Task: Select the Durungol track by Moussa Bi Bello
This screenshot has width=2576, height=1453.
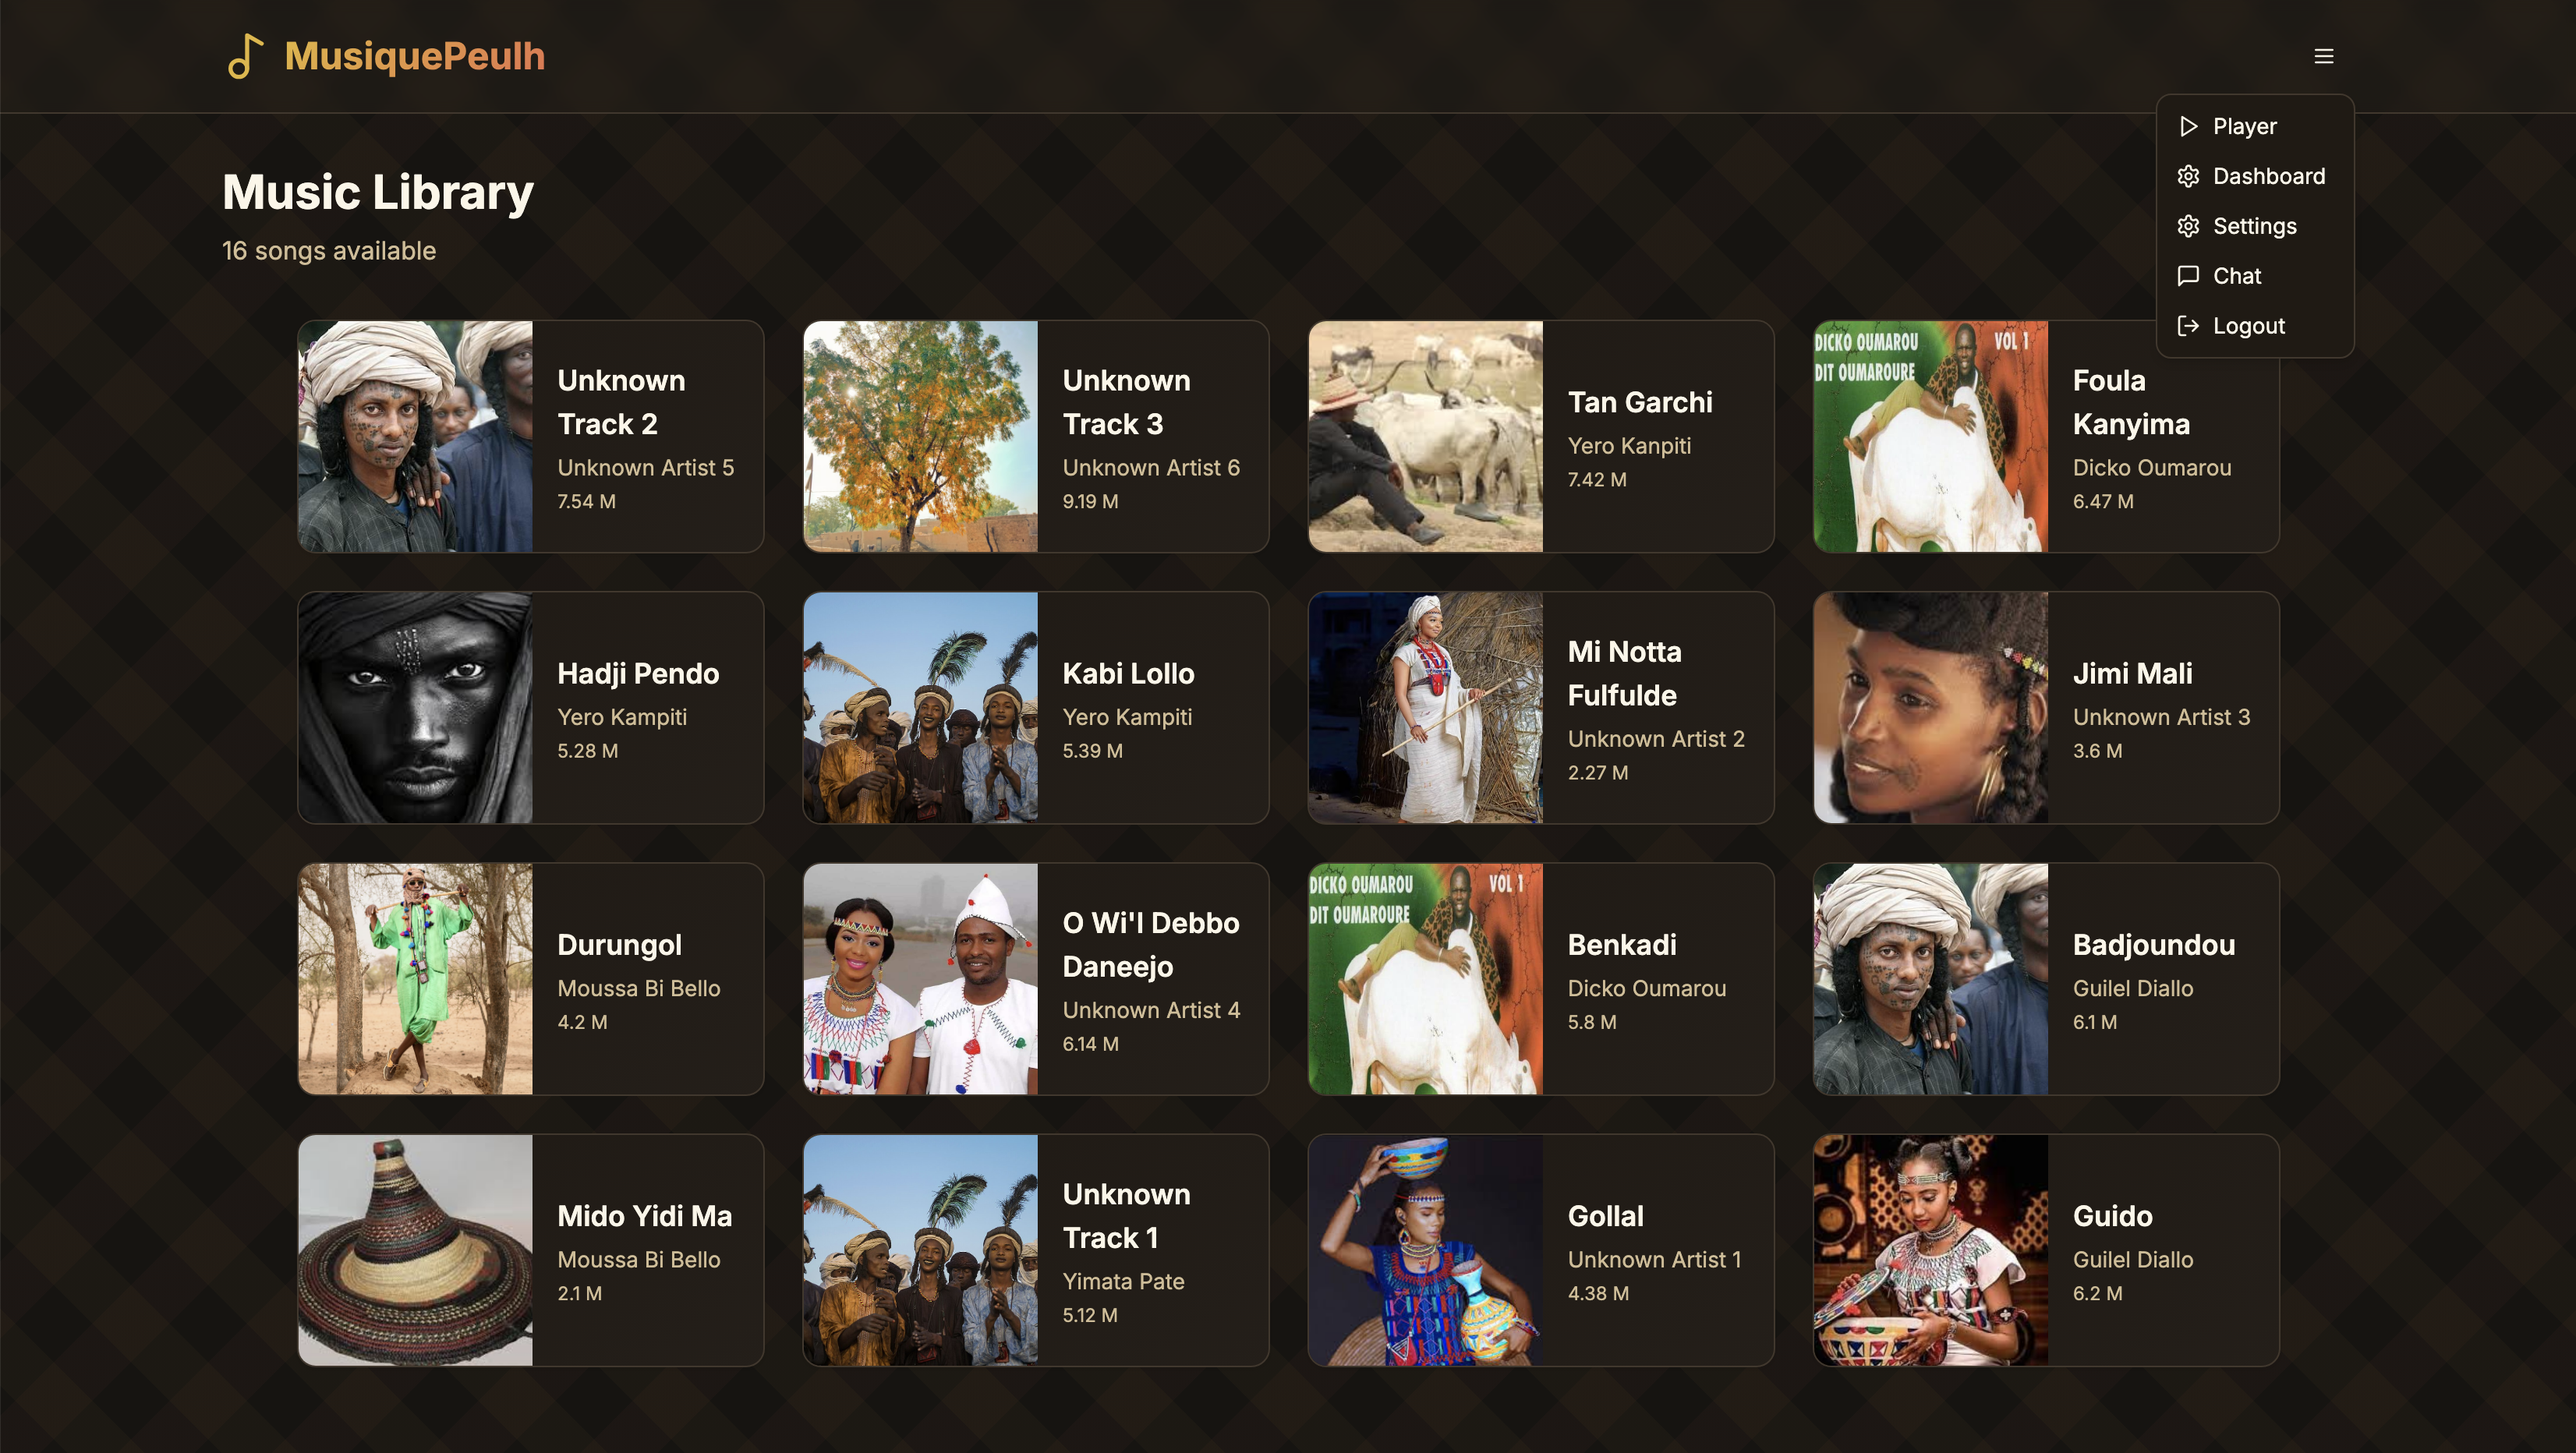Action: 530,979
